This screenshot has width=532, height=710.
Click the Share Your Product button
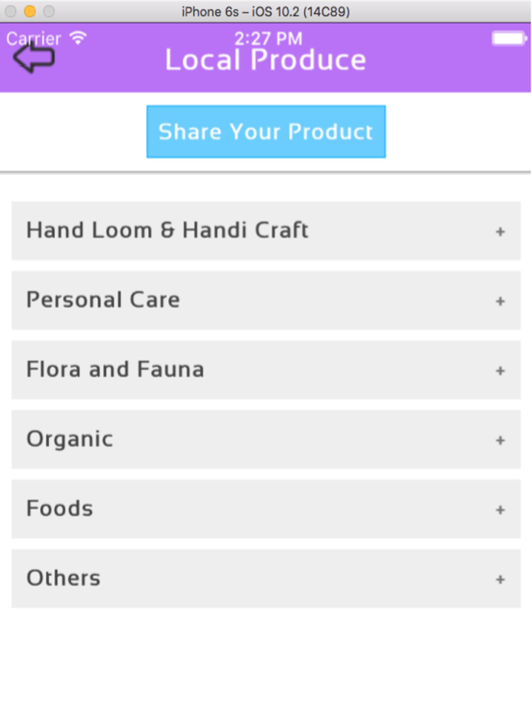(266, 131)
